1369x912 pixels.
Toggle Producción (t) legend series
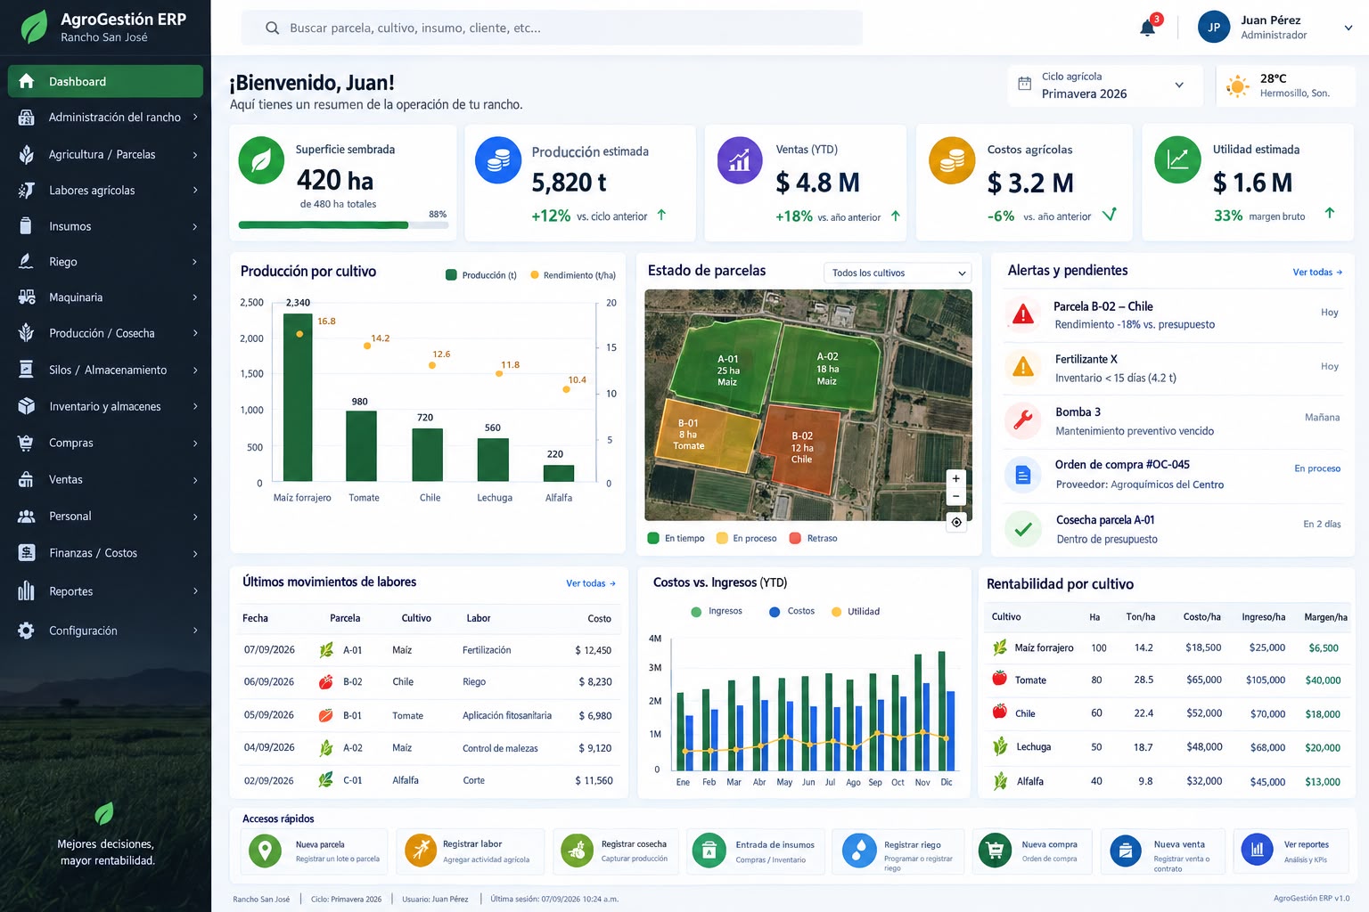pos(481,275)
